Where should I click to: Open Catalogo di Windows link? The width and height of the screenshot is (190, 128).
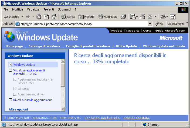point(44,46)
